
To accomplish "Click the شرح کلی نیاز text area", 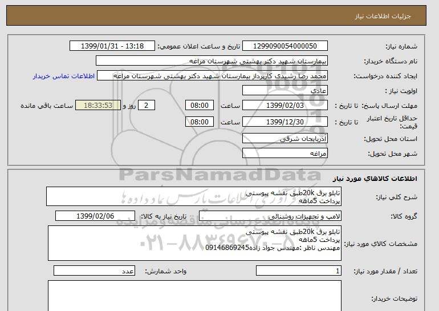I will coord(195,197).
